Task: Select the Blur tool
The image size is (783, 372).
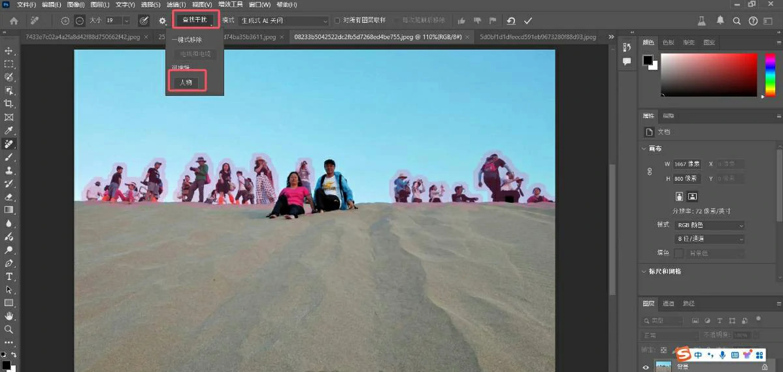Action: [x=8, y=223]
